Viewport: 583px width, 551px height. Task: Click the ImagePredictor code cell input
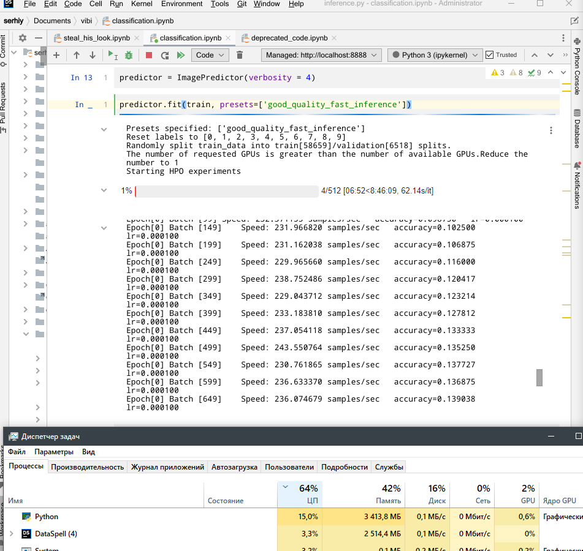(337, 78)
